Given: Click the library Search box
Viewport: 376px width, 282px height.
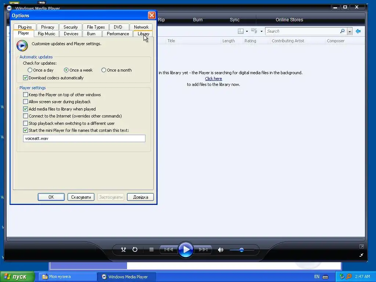Looking at the screenshot, I should (303, 31).
